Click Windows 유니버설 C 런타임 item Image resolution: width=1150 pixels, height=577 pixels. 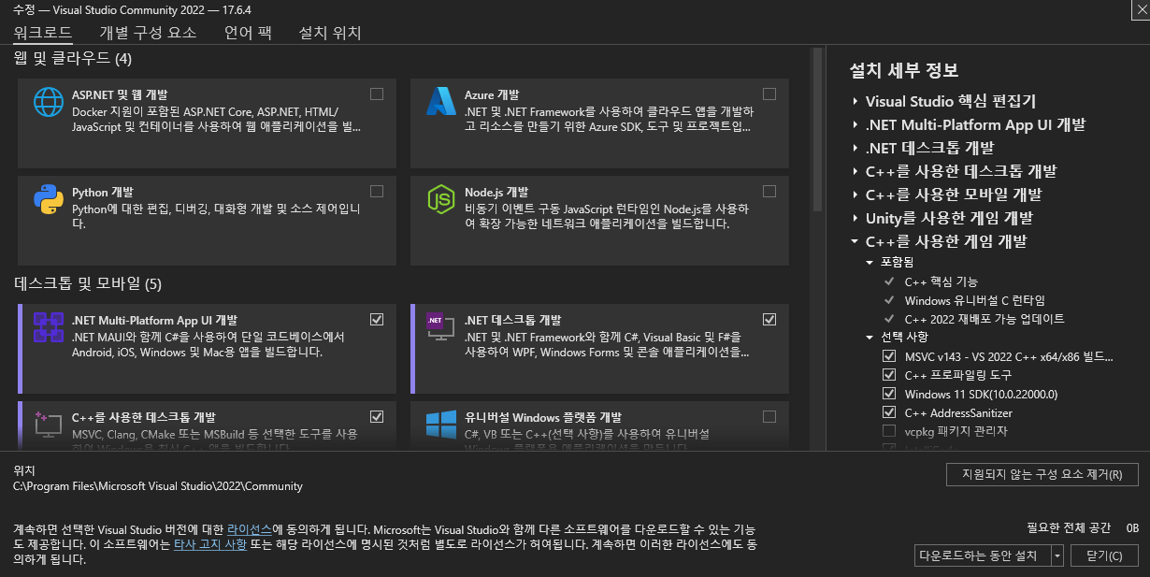[x=975, y=300]
